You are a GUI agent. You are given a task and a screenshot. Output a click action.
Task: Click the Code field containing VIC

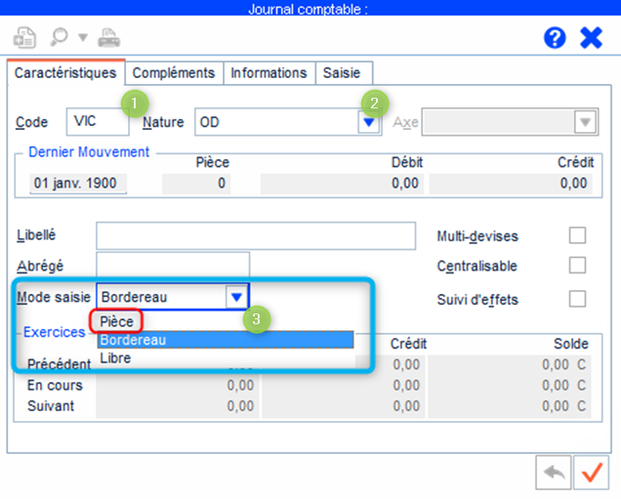[97, 122]
